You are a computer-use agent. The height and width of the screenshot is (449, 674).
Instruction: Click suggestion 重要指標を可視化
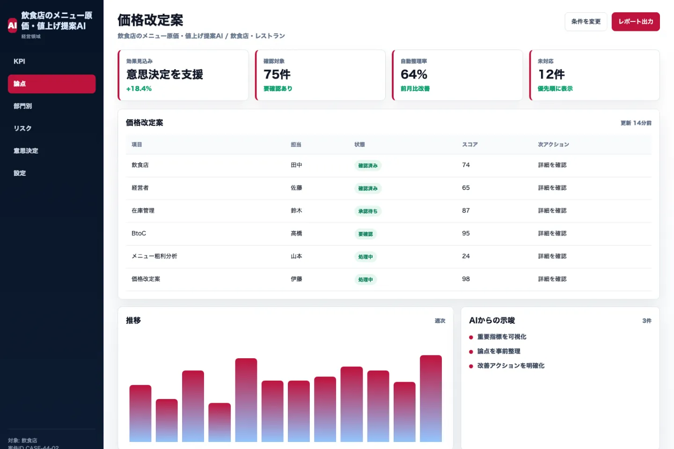pos(502,337)
